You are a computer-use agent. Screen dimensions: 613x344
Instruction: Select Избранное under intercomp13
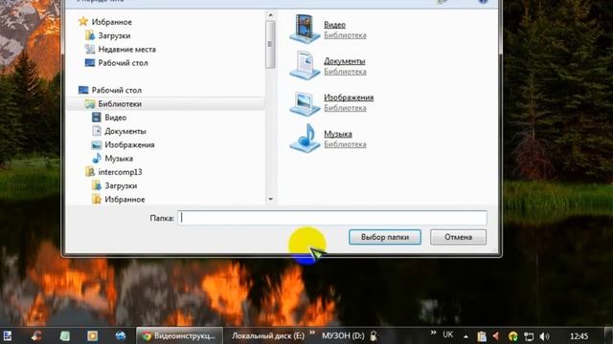(125, 200)
